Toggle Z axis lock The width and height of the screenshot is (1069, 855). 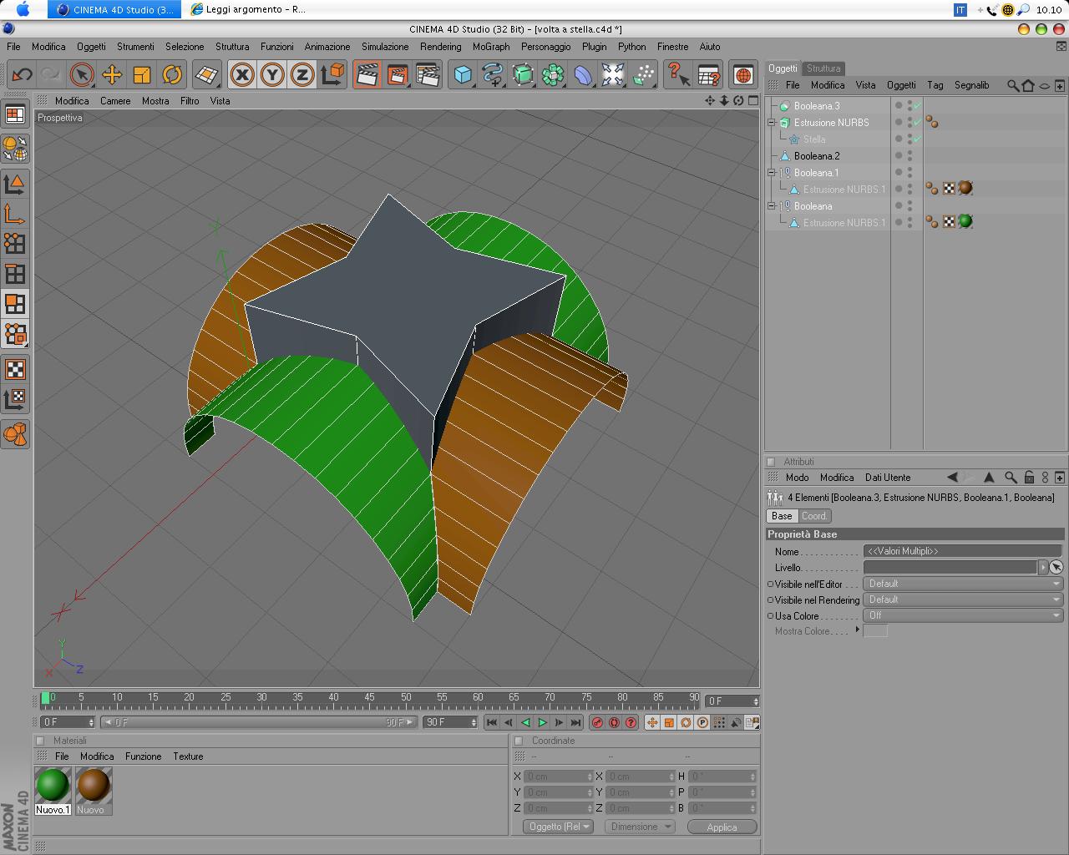tap(302, 75)
